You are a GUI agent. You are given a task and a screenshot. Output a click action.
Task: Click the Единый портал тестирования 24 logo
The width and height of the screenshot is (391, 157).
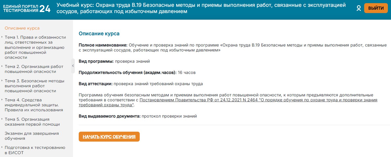[x=27, y=8]
